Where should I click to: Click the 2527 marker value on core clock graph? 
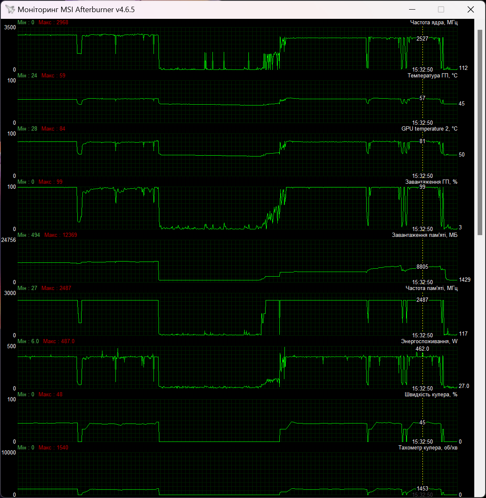click(422, 39)
